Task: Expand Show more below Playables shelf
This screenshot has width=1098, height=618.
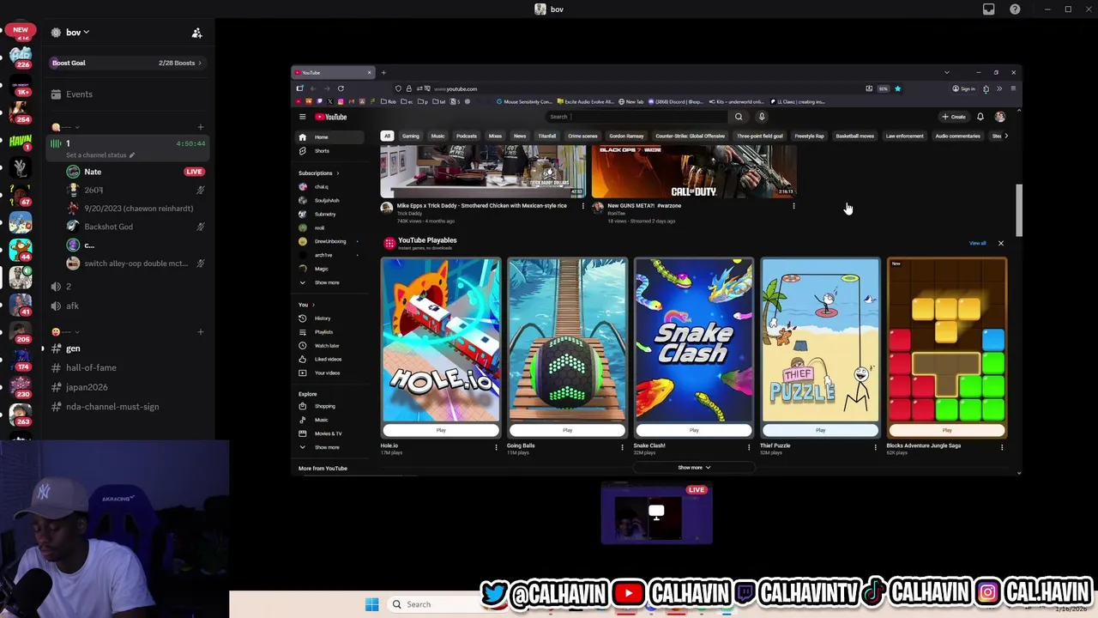Action: coord(694,468)
